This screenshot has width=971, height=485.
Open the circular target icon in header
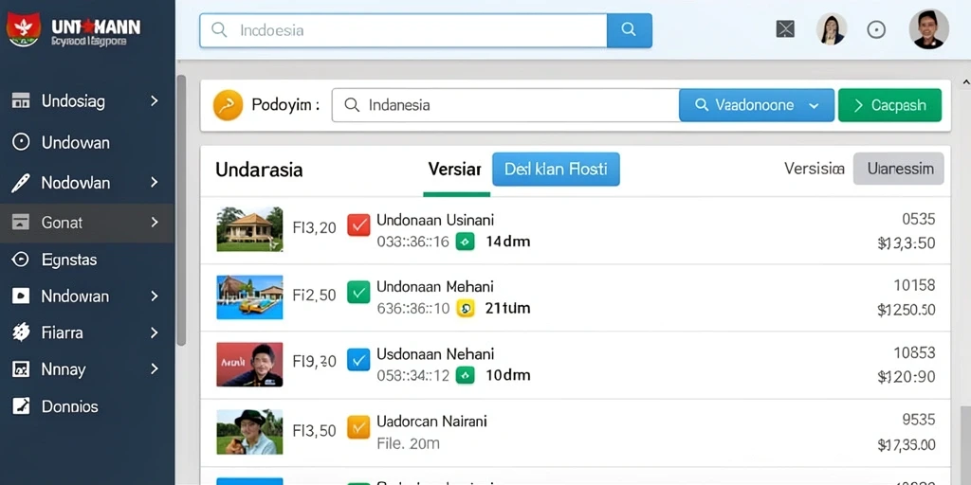(x=875, y=29)
